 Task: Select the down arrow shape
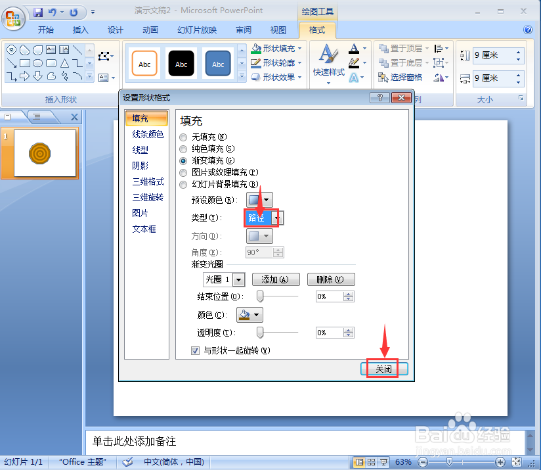tap(37, 76)
